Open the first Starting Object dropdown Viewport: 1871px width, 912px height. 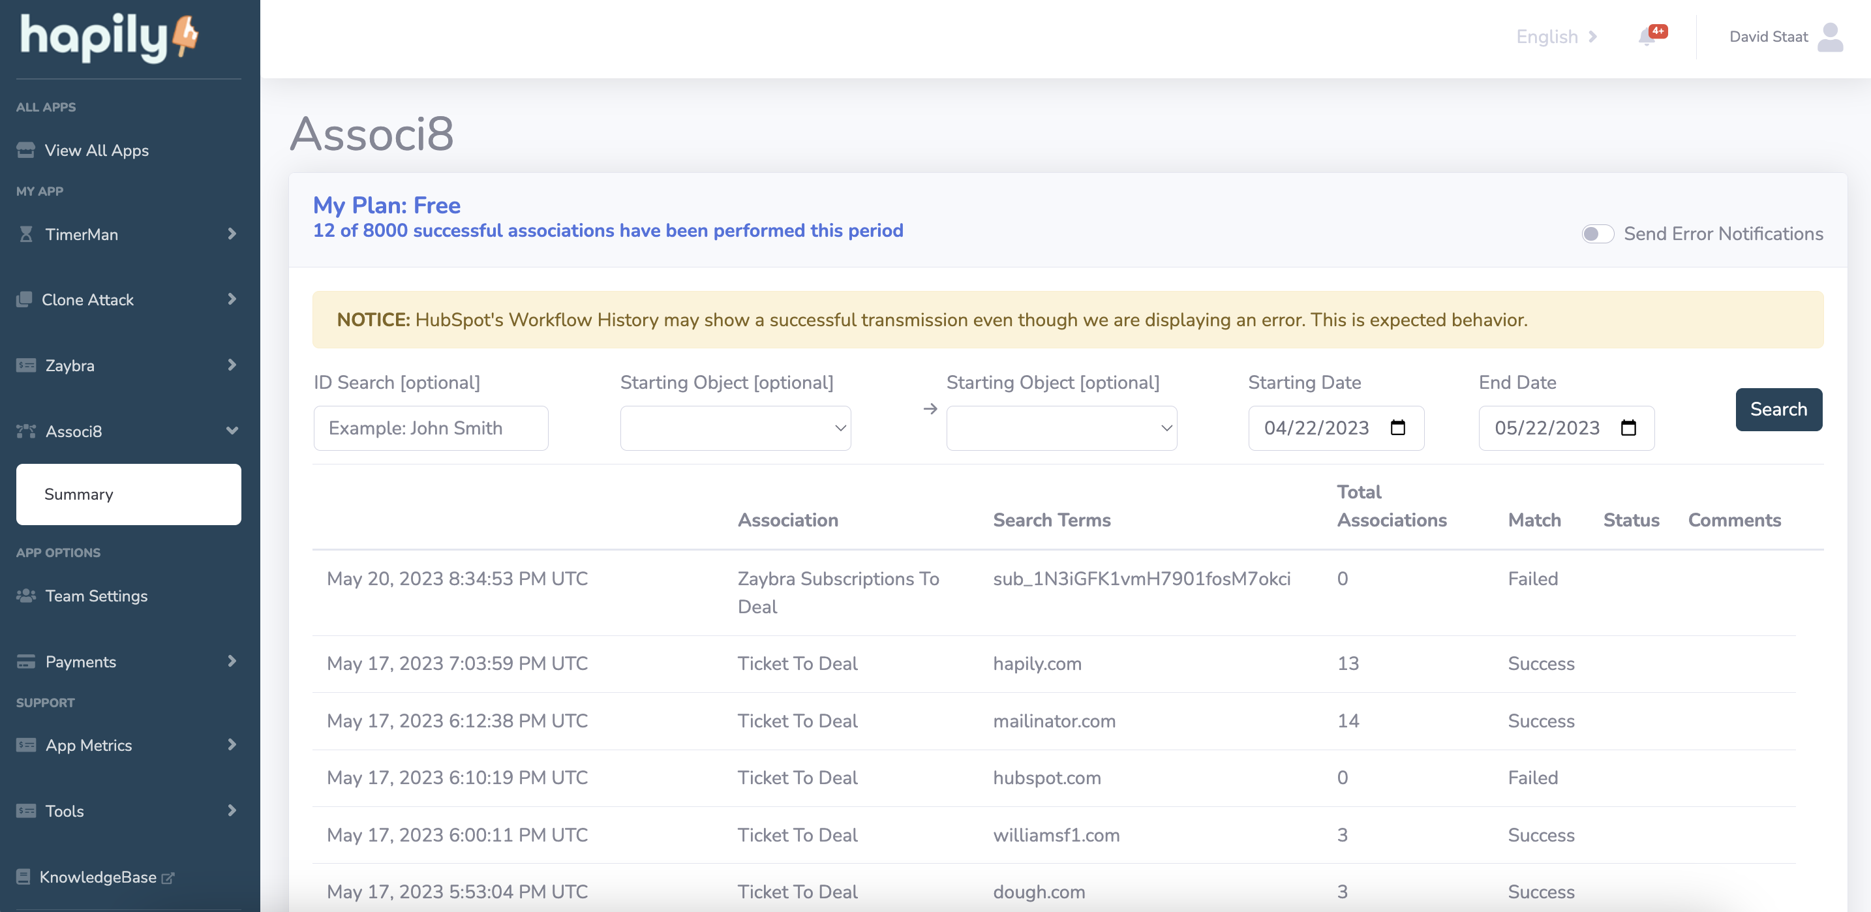[735, 429]
